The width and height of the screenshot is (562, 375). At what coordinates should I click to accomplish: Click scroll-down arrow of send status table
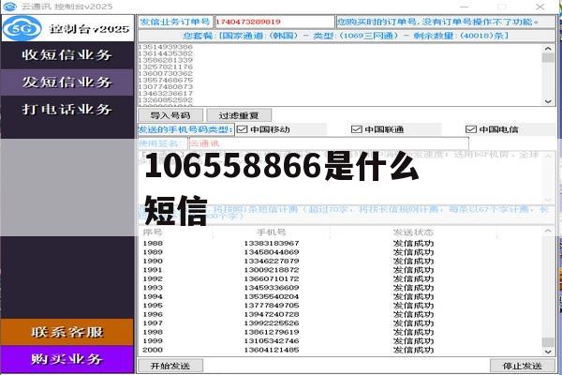pos(548,352)
